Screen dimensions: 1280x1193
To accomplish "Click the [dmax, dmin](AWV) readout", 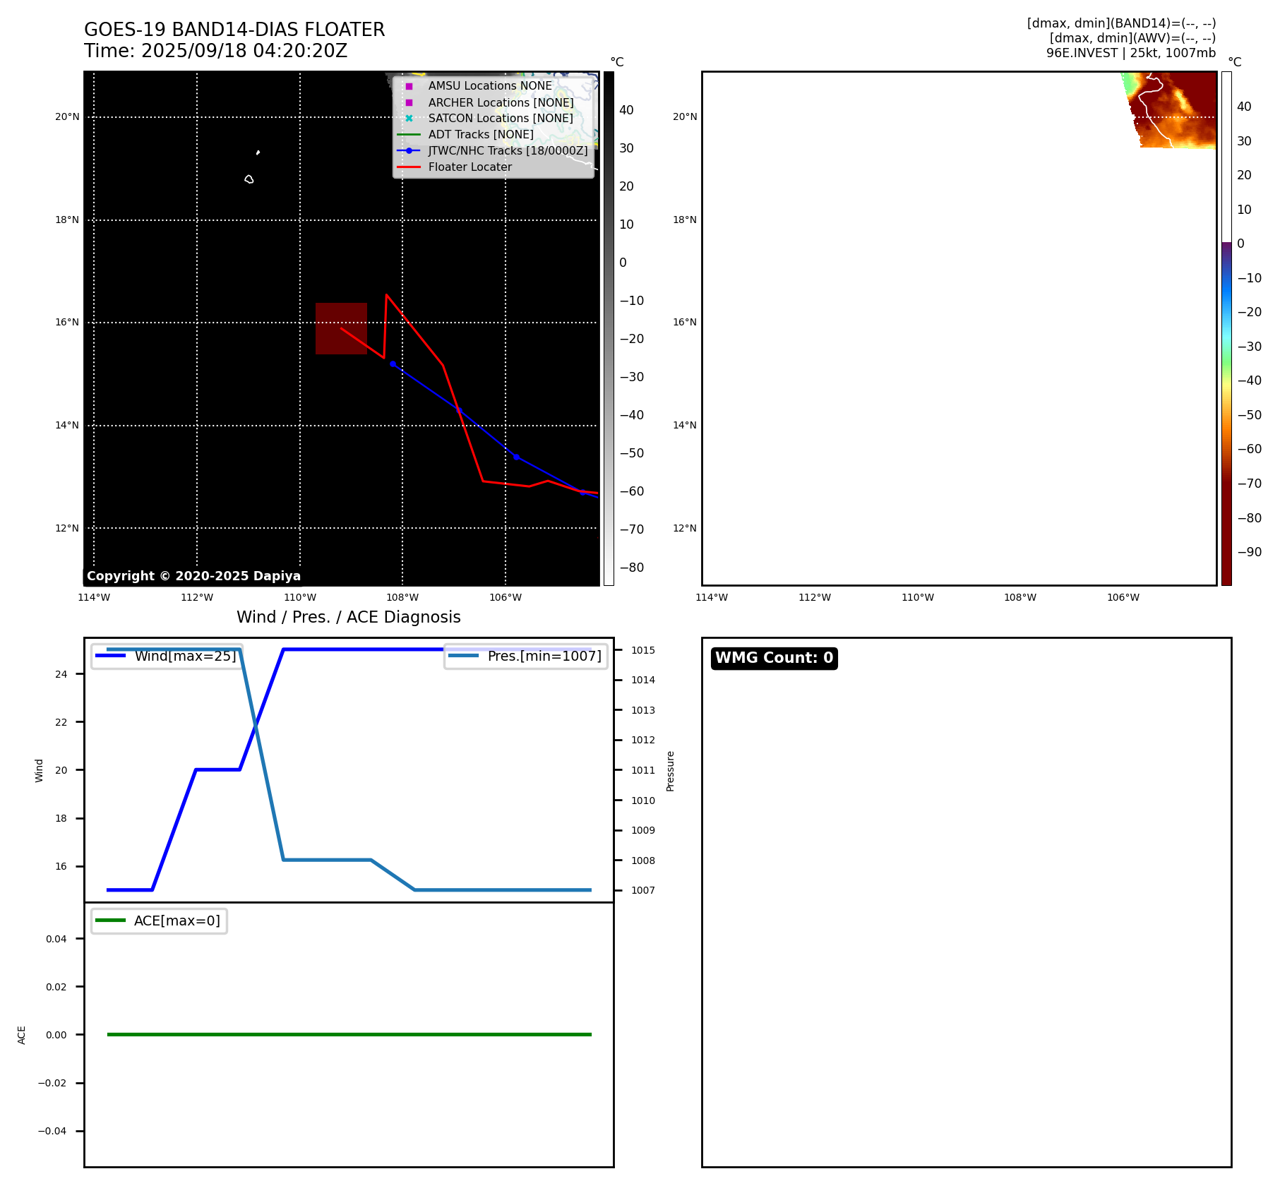I will [x=1132, y=38].
